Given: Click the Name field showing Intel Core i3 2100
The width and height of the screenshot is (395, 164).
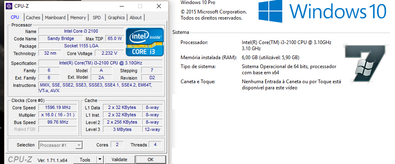Looking at the screenshot, I should coord(81,31).
